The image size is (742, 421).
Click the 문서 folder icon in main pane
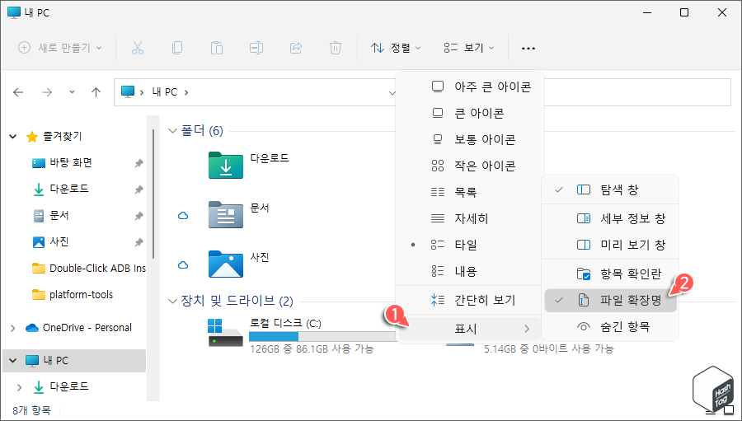[x=226, y=215]
